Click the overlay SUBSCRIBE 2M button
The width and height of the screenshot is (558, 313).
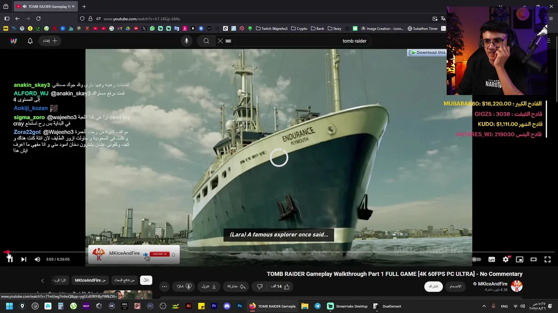tap(159, 254)
